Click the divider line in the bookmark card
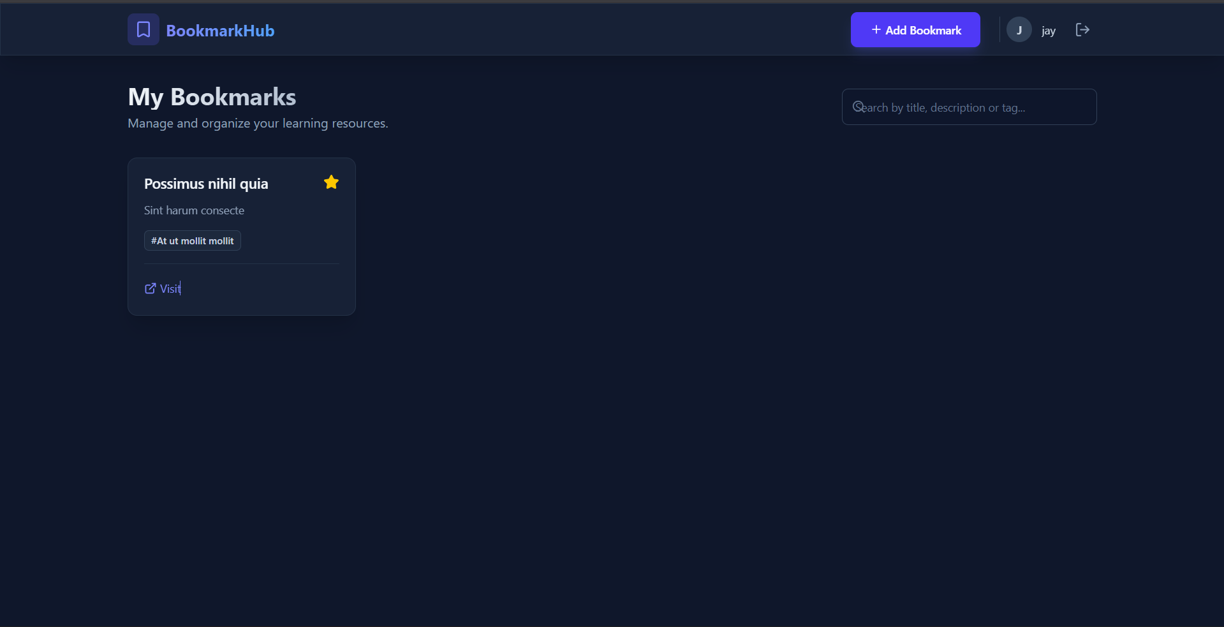 pos(242,263)
